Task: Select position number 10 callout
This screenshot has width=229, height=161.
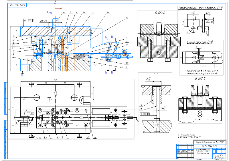Action: (x=13, y=43)
